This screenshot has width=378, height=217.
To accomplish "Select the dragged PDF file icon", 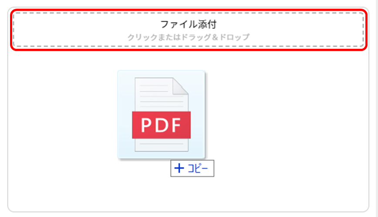I will click(x=161, y=115).
